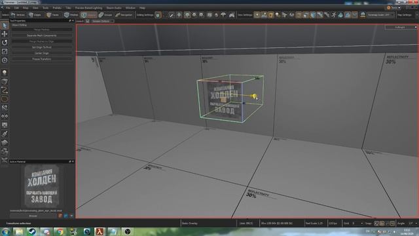Choose the Texture alignment tool
Viewport: 419px width, 236px height.
click(x=5, y=125)
